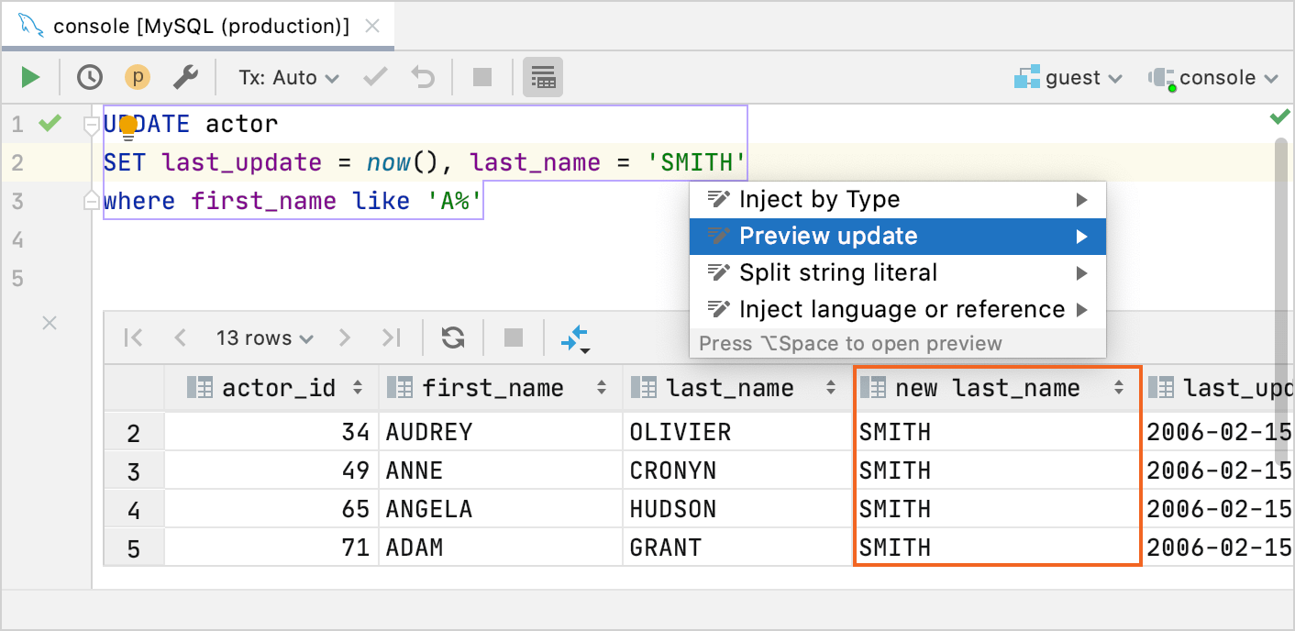1295x631 pixels.
Task: Click the last_update column name in the SET clause
Action: [x=242, y=162]
